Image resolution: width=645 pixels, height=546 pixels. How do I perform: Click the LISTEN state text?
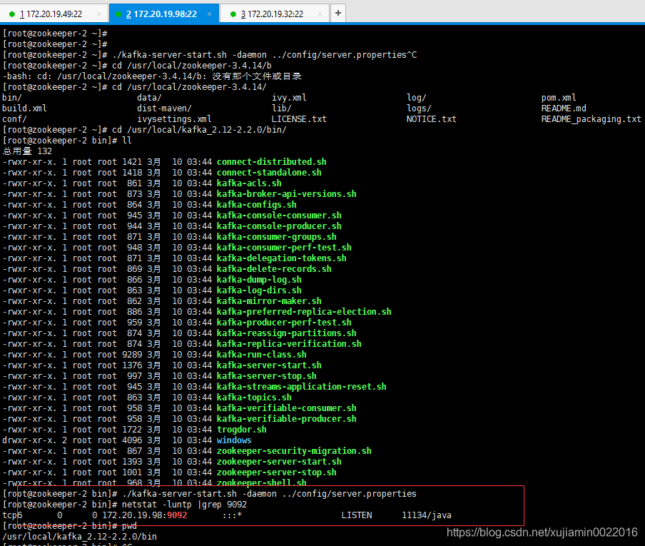point(357,515)
